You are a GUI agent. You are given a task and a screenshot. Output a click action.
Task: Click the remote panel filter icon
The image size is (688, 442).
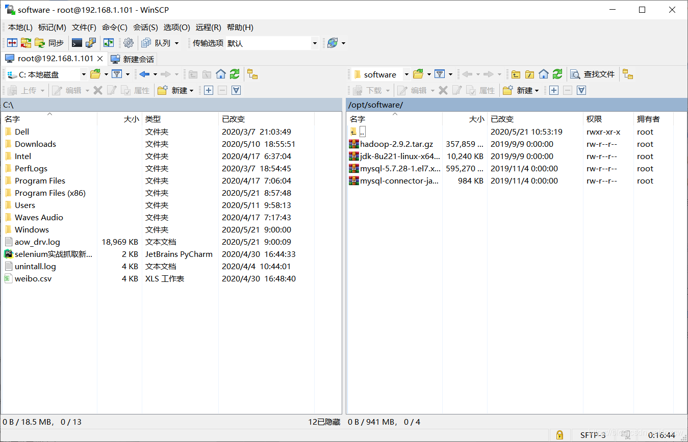440,74
